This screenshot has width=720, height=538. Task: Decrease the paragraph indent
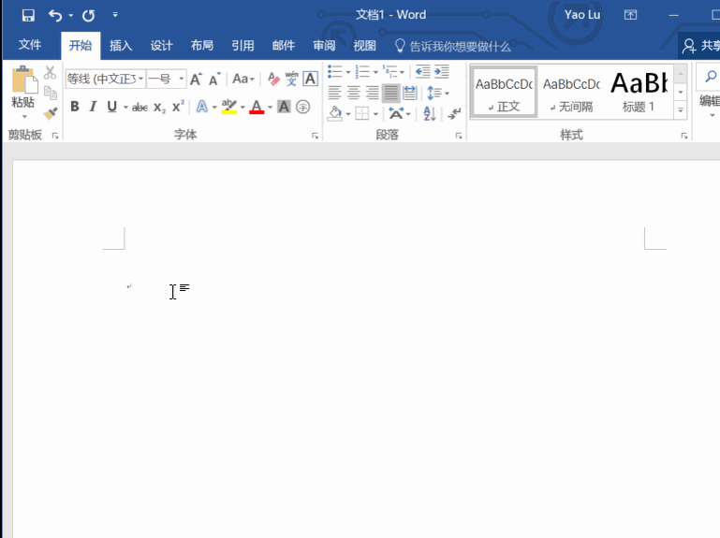coord(422,72)
